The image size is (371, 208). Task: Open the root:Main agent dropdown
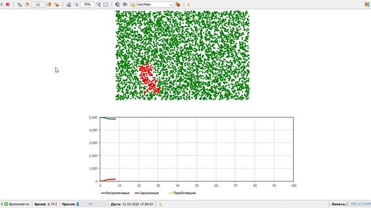click(x=155, y=5)
